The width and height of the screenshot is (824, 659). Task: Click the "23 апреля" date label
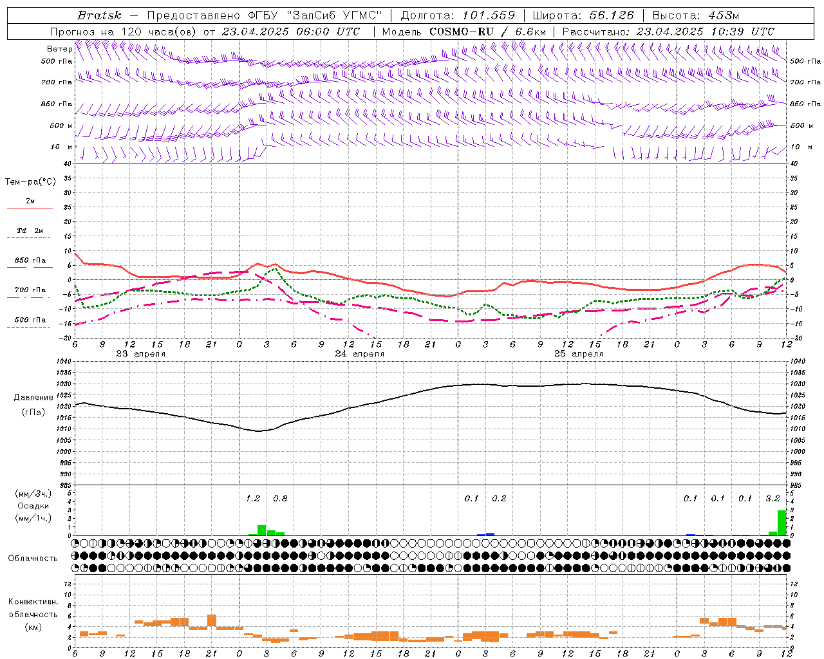click(x=140, y=353)
